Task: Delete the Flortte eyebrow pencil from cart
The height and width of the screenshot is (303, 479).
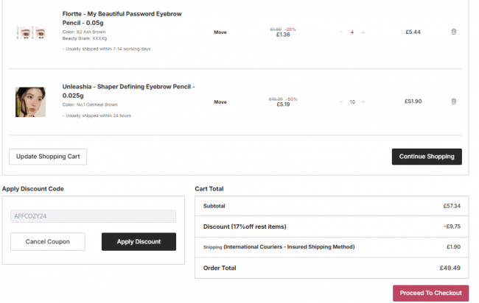Action: 454,32
